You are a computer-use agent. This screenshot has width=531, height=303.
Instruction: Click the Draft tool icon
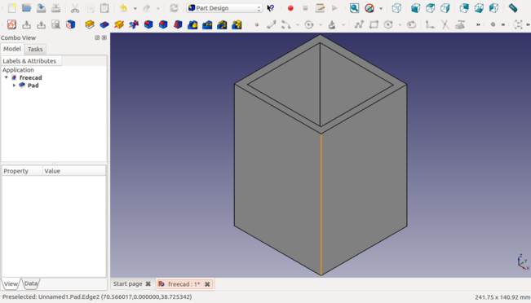(x=178, y=24)
